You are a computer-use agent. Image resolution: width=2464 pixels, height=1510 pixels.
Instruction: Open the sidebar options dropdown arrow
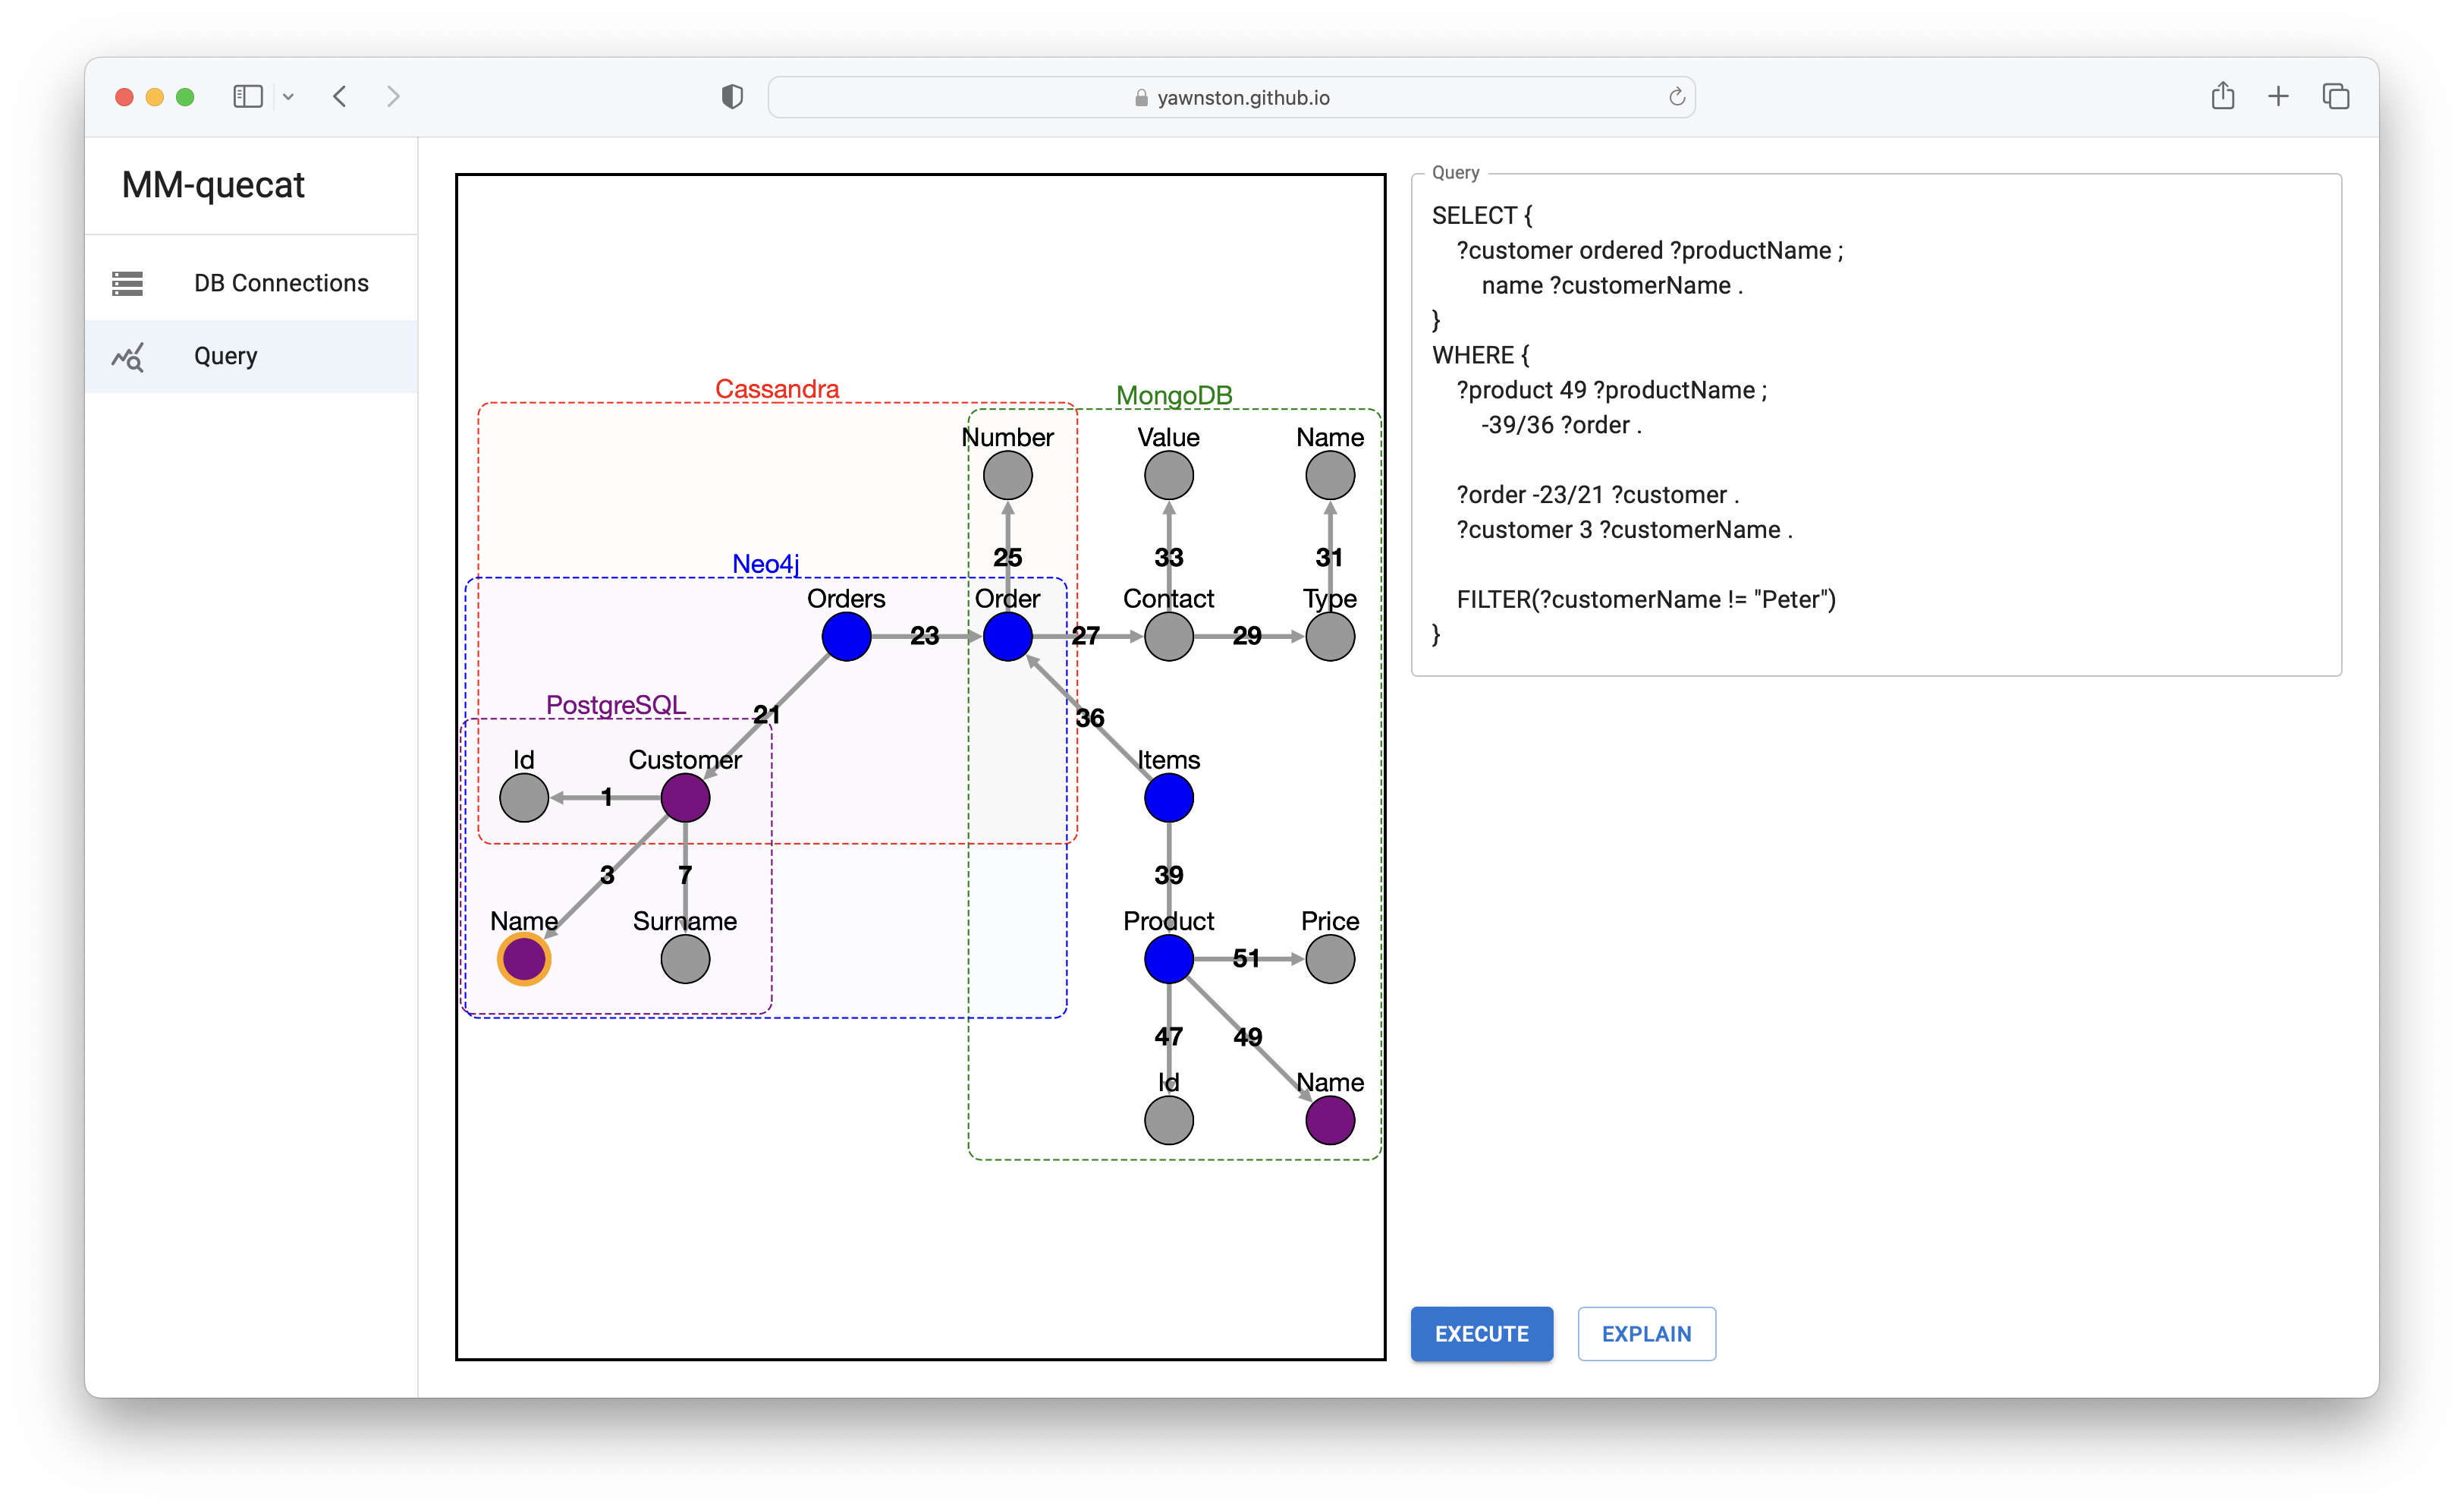288,97
